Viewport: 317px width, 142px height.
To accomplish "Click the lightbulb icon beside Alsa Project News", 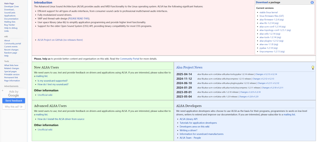I will coord(313,68).
